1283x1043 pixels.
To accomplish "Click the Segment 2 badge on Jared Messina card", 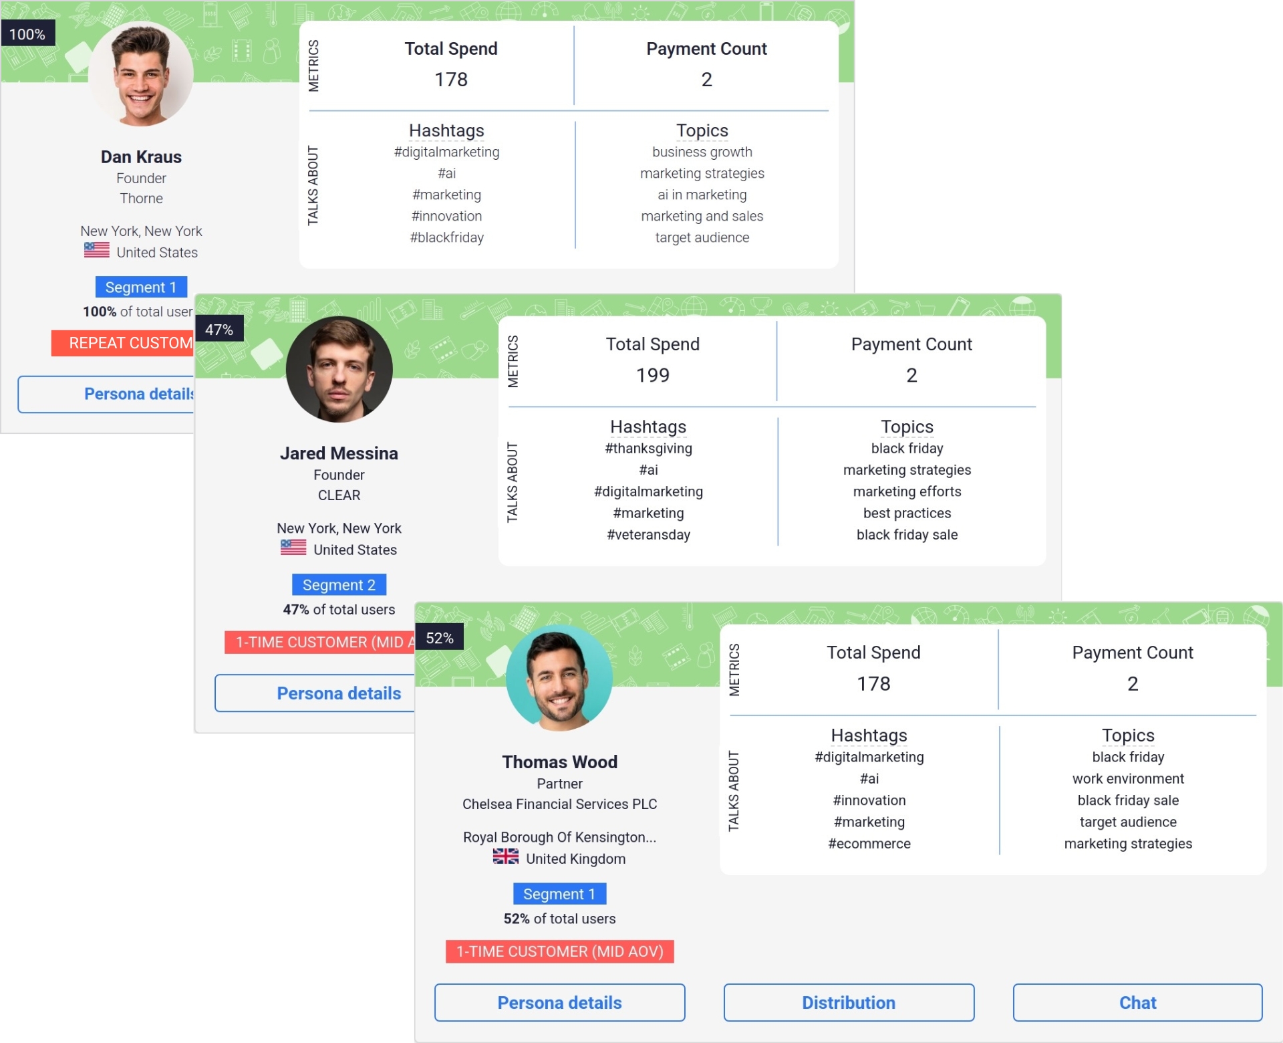I will tap(339, 584).
